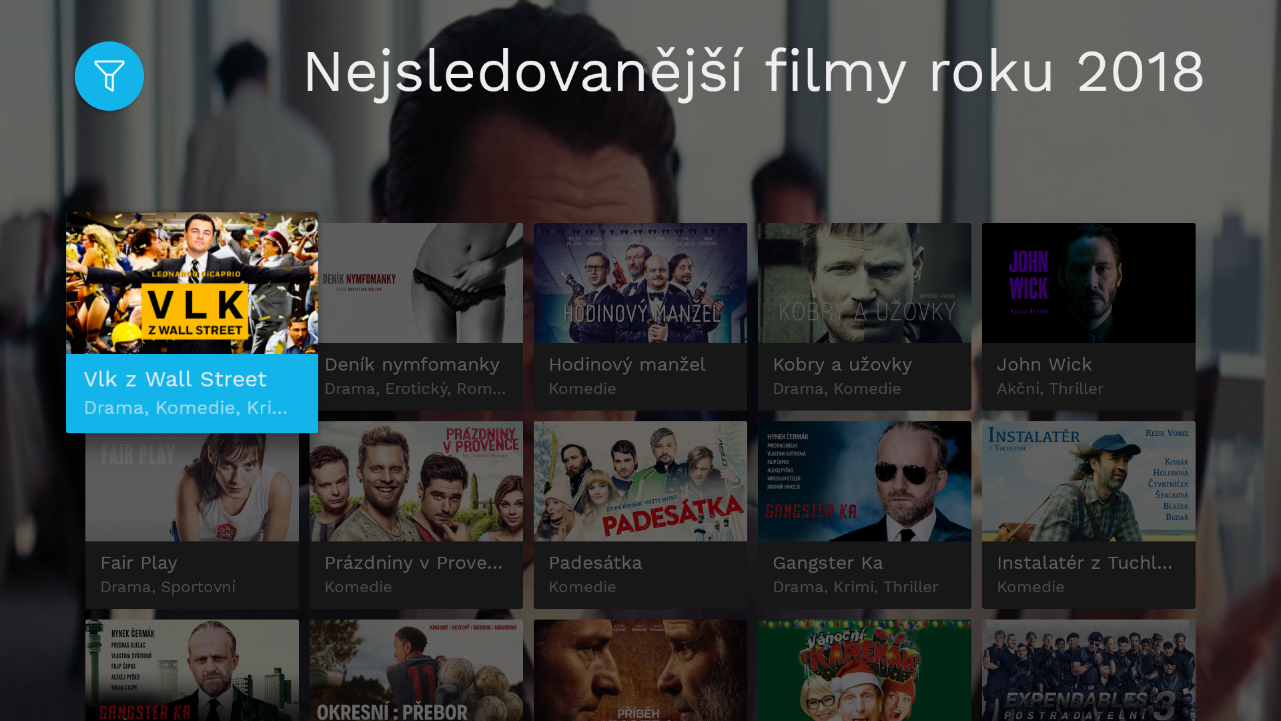The image size is (1281, 721).
Task: Select the Prázdniny v Provence poster
Action: pyautogui.click(x=416, y=481)
